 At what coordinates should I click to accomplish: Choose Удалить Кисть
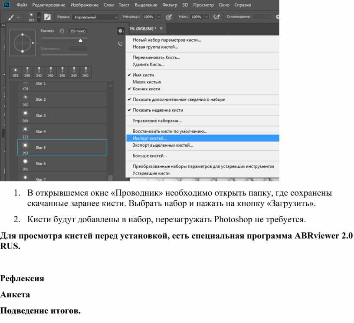point(148,65)
